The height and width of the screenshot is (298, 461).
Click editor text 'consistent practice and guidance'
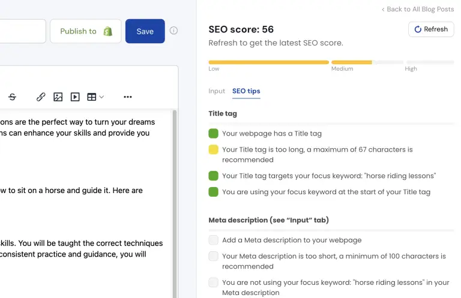click(x=58, y=254)
